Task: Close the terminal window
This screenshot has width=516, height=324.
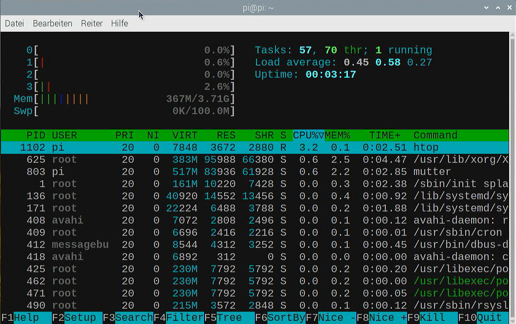Action: (510, 8)
